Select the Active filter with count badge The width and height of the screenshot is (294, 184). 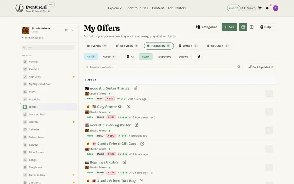(x=109, y=56)
